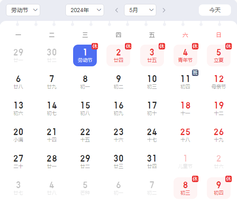The width and height of the screenshot is (237, 203).
Task: Select June 8 初三 holiday date
Action: tap(185, 188)
